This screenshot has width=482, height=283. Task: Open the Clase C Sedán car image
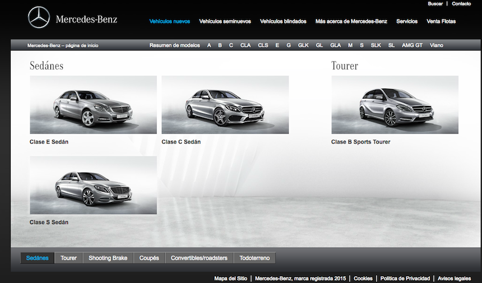click(225, 105)
